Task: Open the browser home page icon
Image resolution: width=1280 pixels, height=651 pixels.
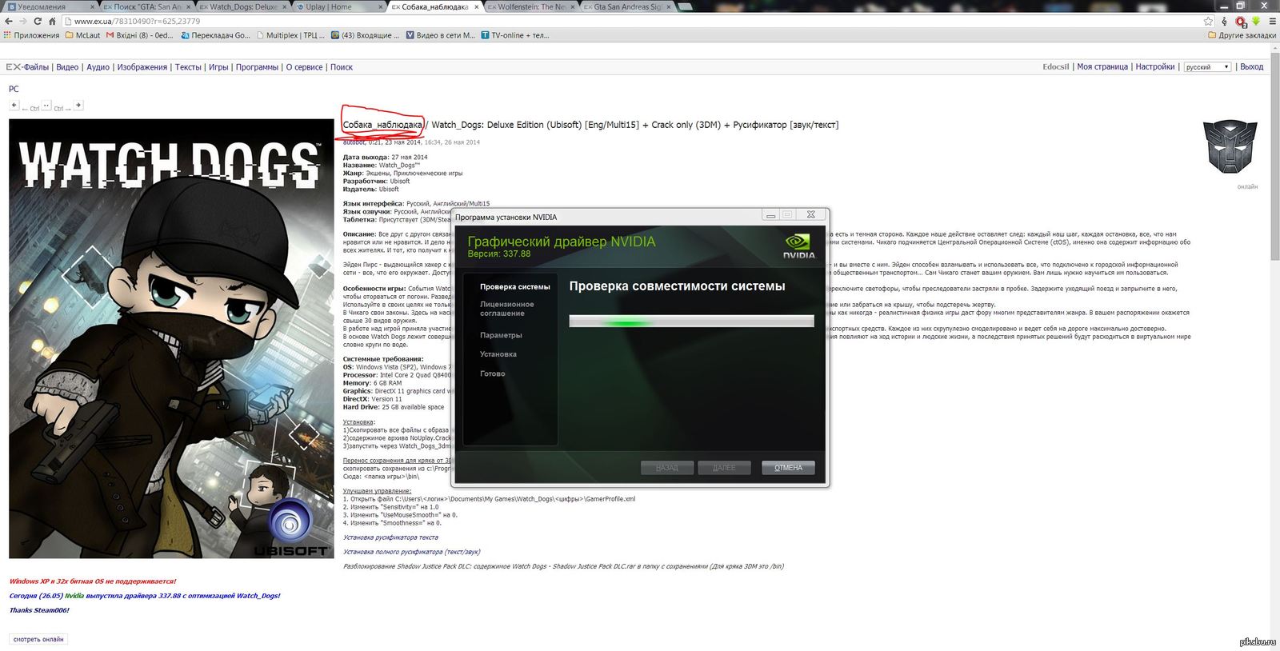Action: (52, 22)
